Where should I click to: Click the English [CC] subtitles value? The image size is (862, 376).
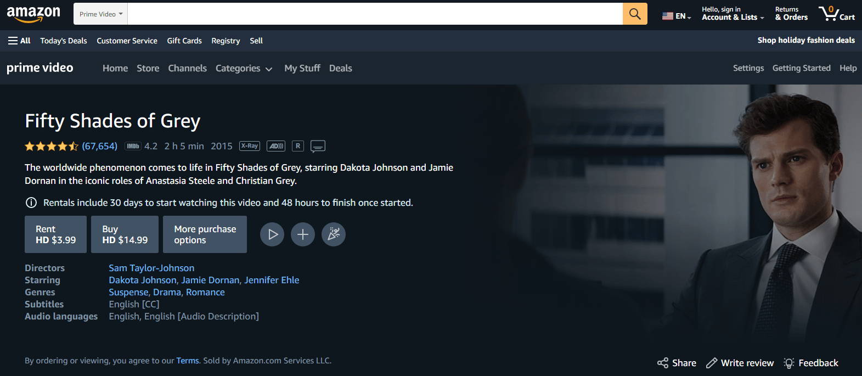[134, 304]
